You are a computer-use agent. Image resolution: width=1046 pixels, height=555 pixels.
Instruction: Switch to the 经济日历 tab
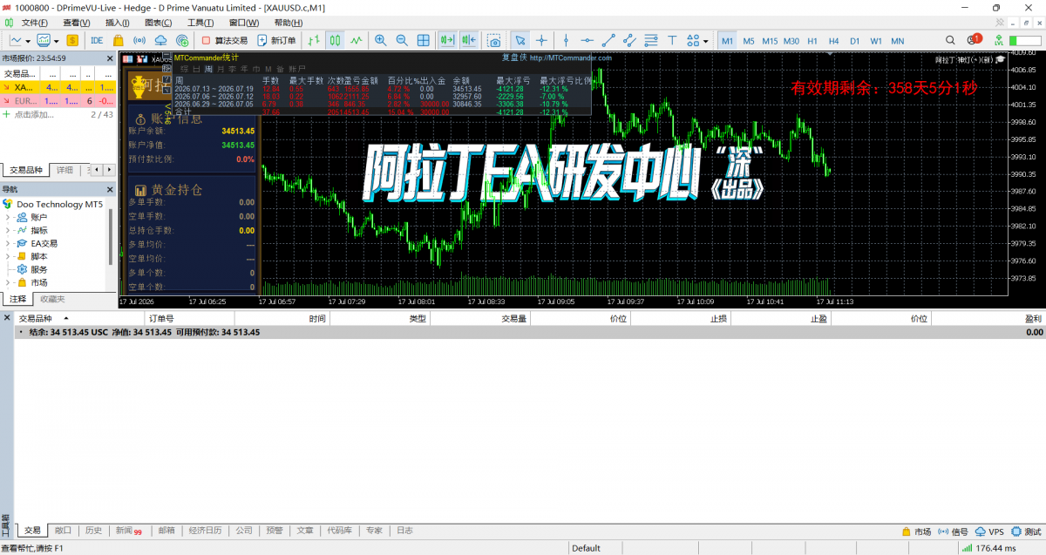(x=205, y=530)
